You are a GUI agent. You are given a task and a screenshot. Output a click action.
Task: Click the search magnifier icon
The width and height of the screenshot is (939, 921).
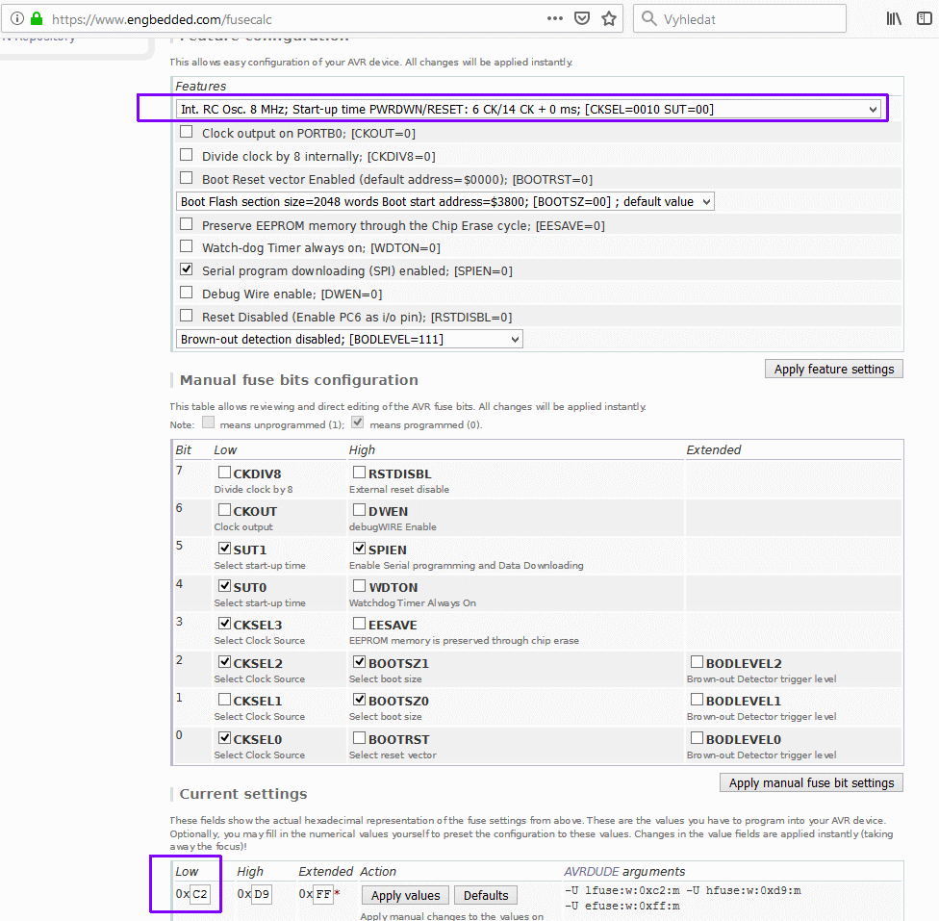[649, 18]
